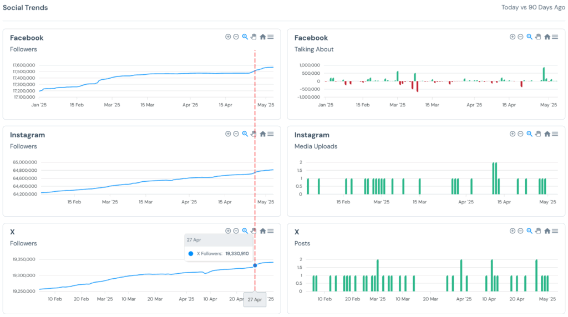The height and width of the screenshot is (317, 568).
Task: Enable pan hand tool on X Posts chart
Action: 538,231
